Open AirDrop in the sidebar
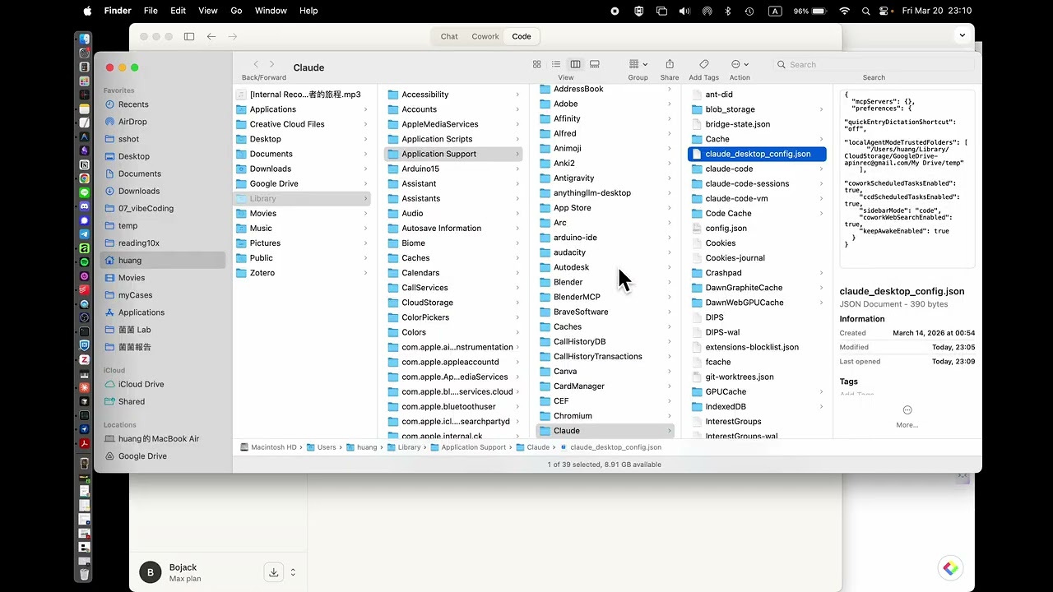The image size is (1053, 592). coord(132,122)
